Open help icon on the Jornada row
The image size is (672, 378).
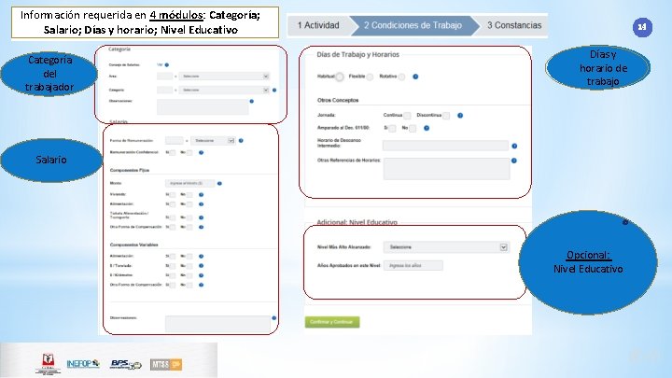click(x=460, y=116)
